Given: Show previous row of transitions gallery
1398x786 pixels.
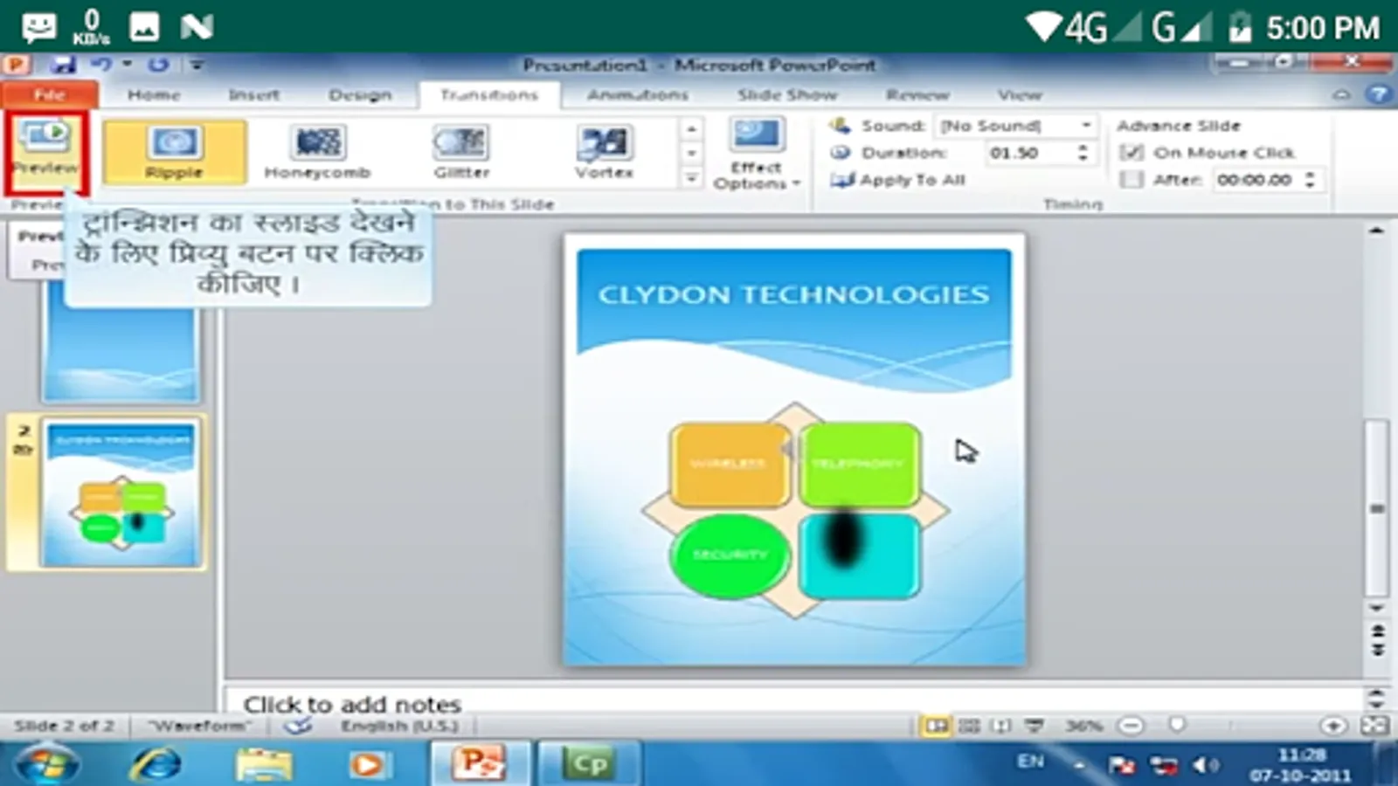Looking at the screenshot, I should [691, 129].
